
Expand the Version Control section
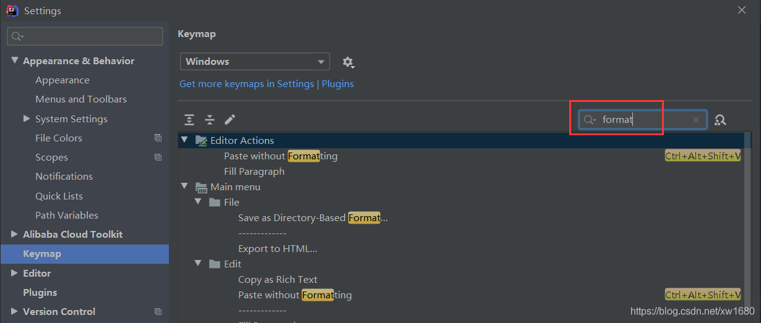[15, 311]
